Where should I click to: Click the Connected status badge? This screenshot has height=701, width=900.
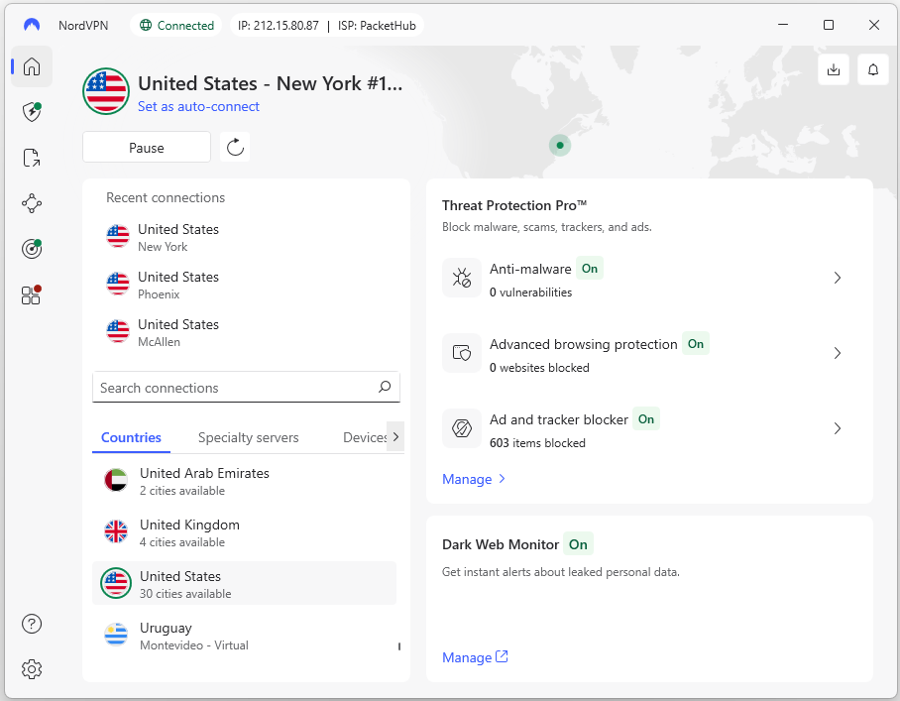pyautogui.click(x=176, y=25)
